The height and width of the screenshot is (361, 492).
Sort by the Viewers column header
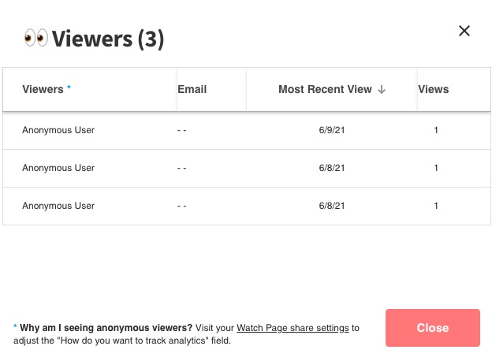43,89
